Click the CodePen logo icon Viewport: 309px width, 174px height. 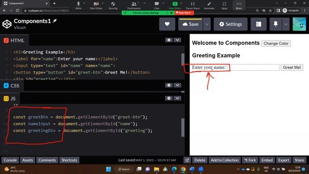click(x=7, y=24)
